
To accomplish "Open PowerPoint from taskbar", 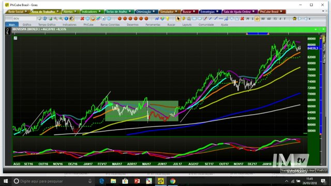I will (x=137, y=181).
